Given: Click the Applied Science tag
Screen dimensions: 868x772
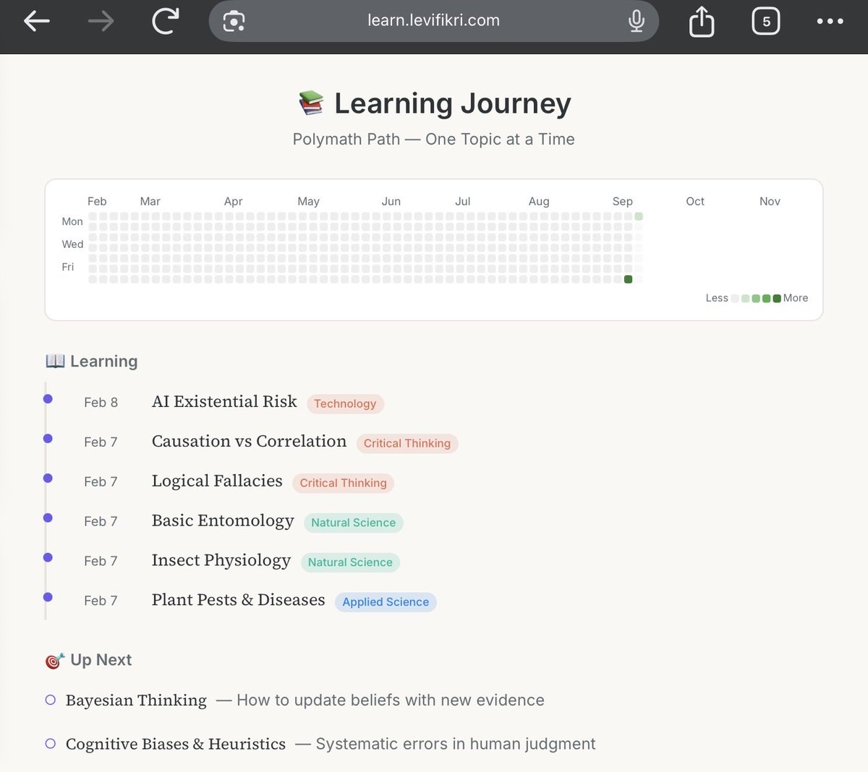Looking at the screenshot, I should tap(386, 602).
